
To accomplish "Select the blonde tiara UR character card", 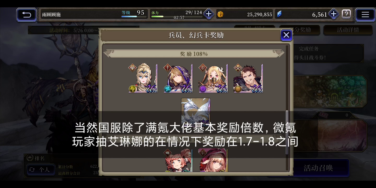I will pos(143,78).
